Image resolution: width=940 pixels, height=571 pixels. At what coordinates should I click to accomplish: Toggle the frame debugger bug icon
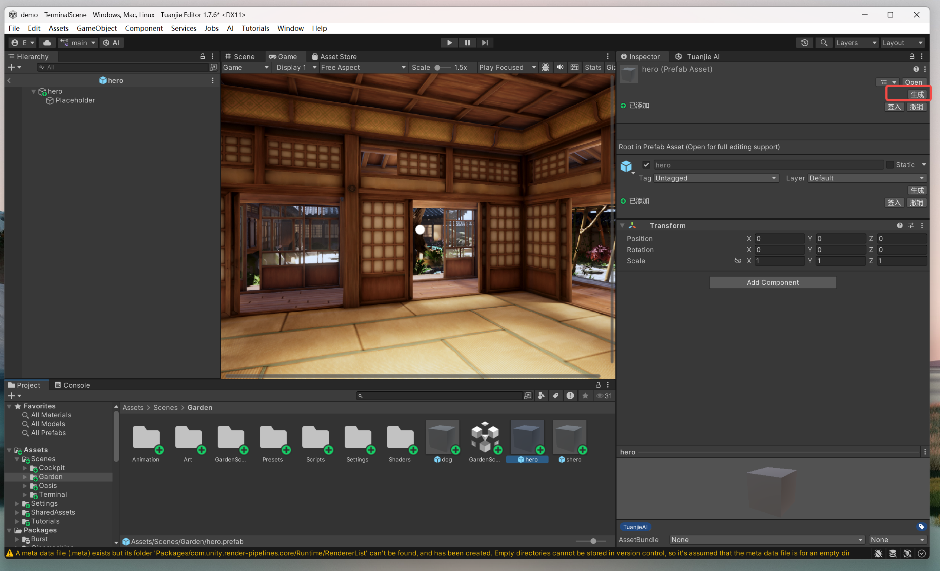[x=546, y=67]
